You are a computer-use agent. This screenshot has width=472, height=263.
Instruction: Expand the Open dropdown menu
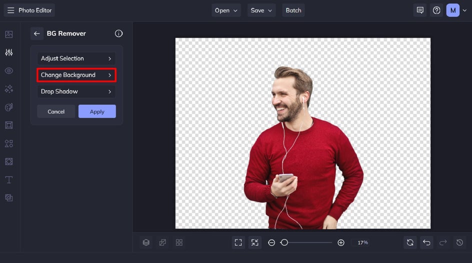226,10
